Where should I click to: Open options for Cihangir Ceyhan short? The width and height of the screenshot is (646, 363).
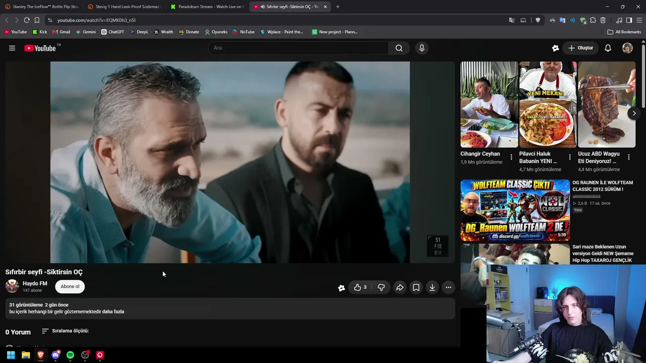tap(511, 157)
